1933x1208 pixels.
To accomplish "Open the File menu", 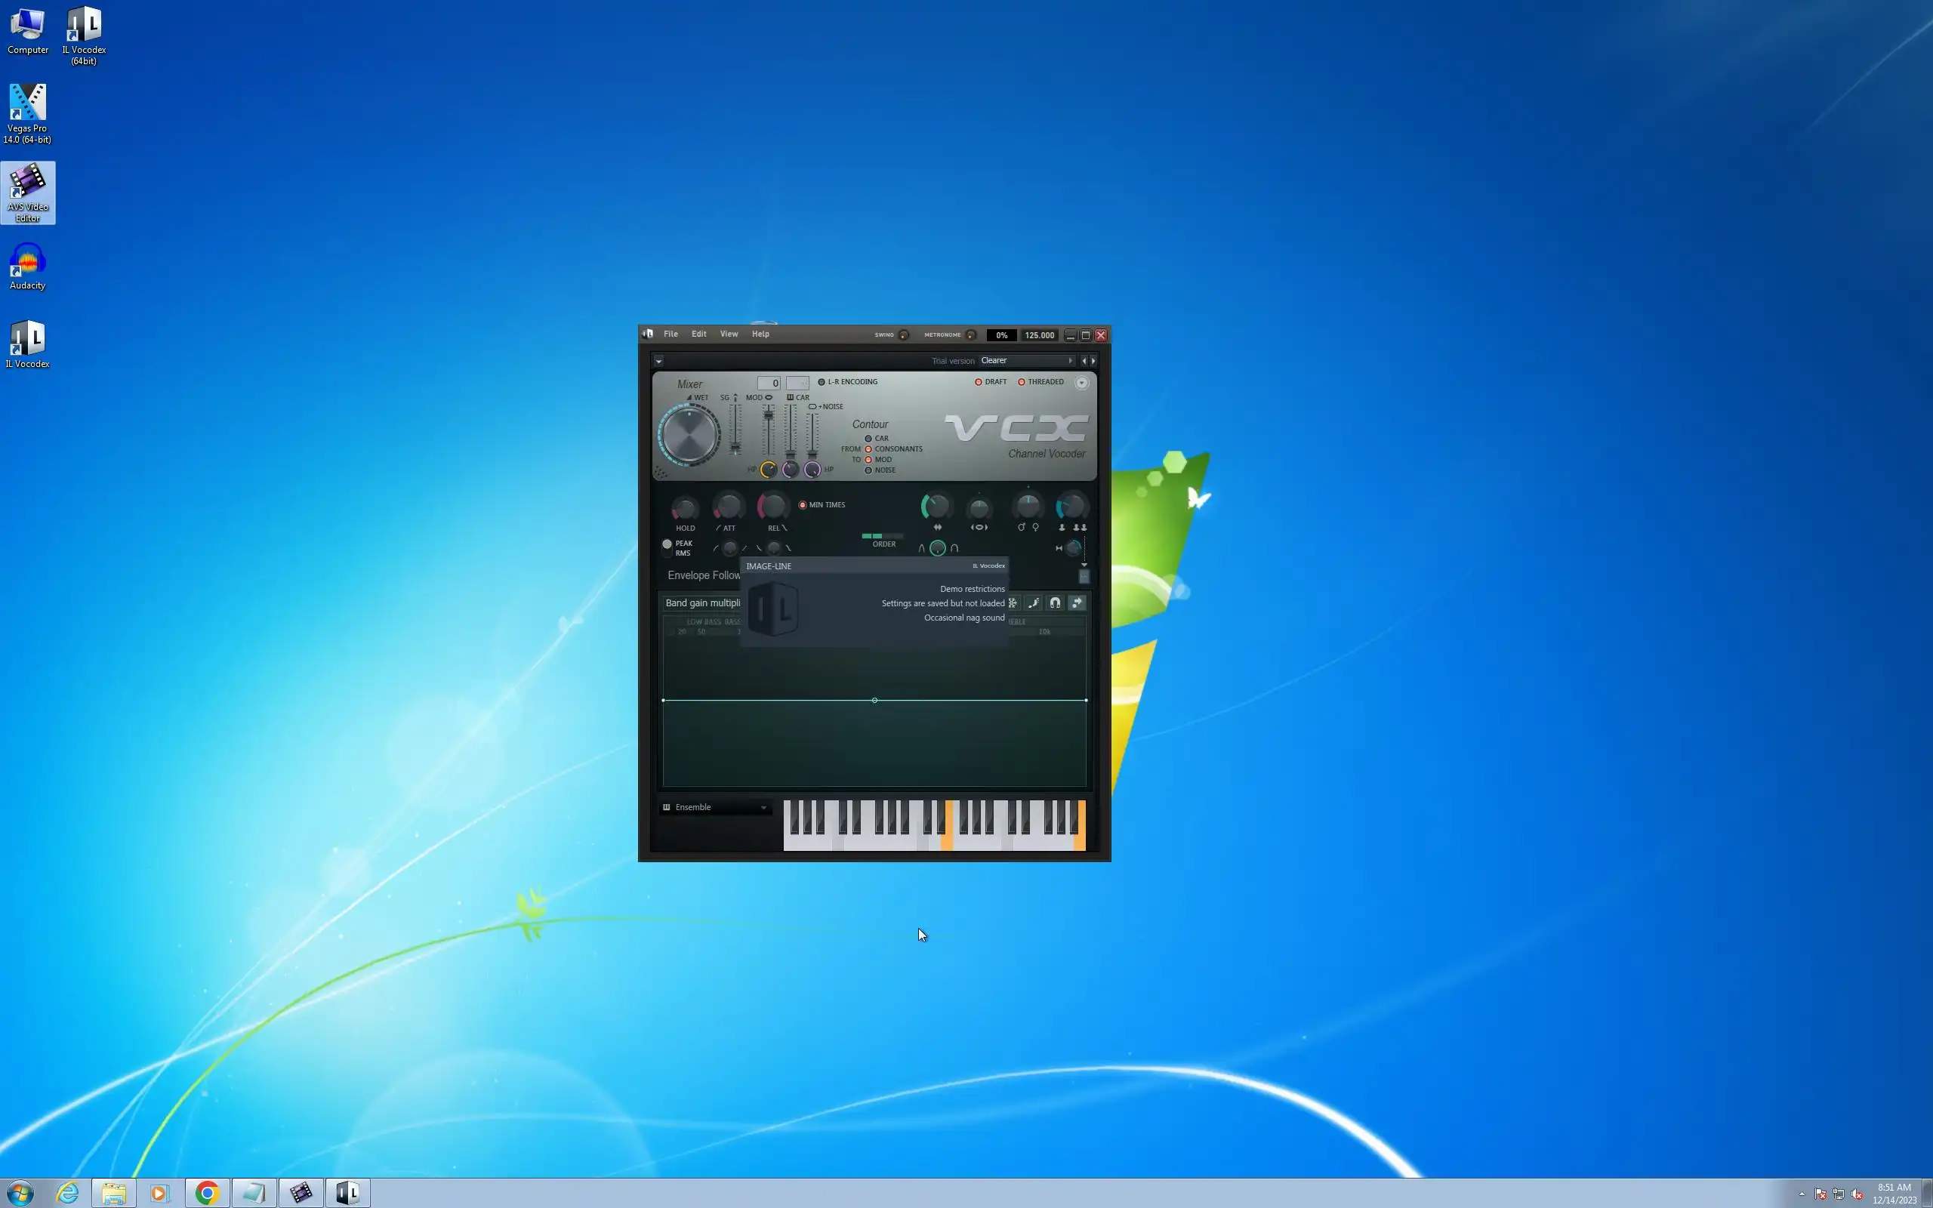I will (x=671, y=334).
